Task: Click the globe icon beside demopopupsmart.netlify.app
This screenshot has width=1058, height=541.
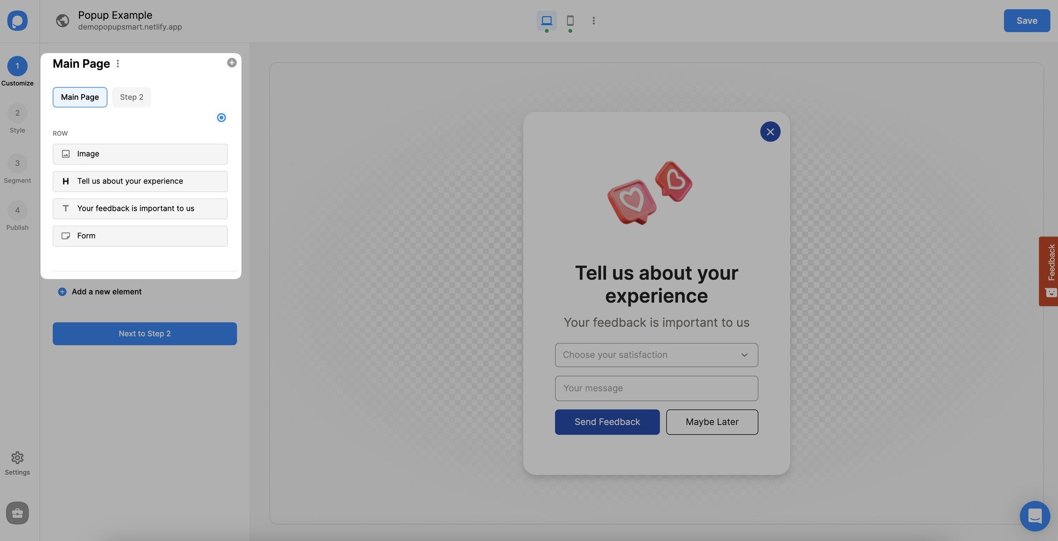Action: point(62,21)
